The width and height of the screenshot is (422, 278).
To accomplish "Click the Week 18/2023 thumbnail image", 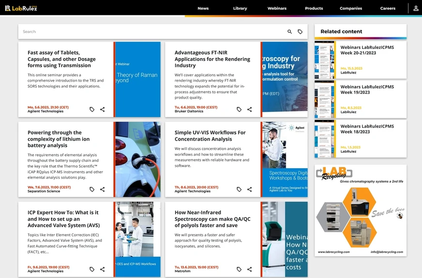I will (x=324, y=139).
